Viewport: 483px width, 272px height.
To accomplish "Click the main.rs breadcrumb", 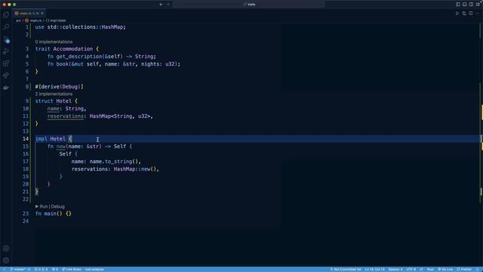I will [x=33, y=20].
